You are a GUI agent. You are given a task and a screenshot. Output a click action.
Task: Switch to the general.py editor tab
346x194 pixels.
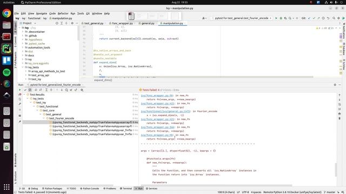(x=148, y=23)
